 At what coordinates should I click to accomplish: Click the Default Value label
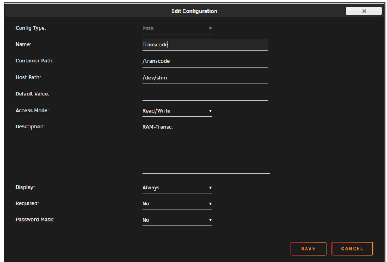point(32,94)
